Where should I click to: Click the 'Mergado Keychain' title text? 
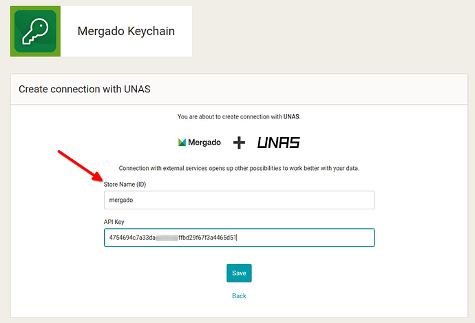coord(126,31)
